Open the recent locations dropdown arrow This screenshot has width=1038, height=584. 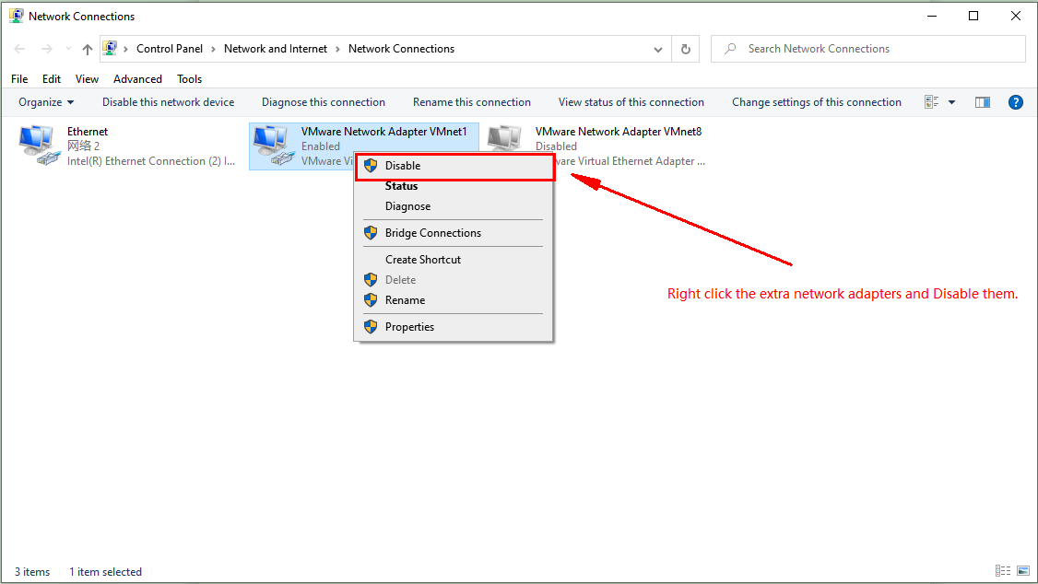pyautogui.click(x=68, y=49)
